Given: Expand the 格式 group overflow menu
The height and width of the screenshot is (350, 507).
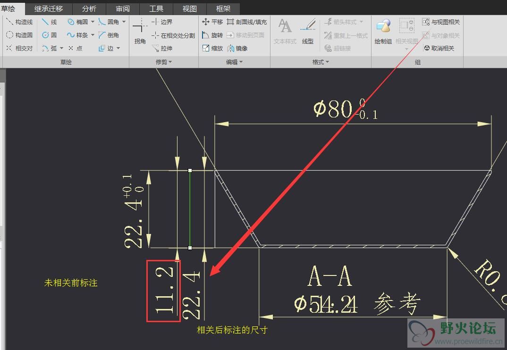Looking at the screenshot, I should (321, 62).
